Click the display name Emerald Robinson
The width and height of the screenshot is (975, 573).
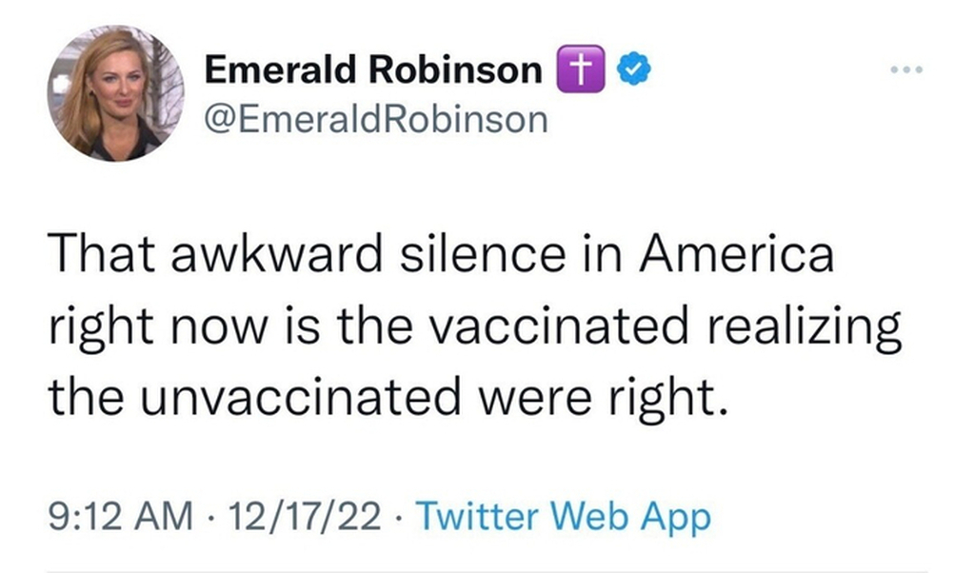374,70
